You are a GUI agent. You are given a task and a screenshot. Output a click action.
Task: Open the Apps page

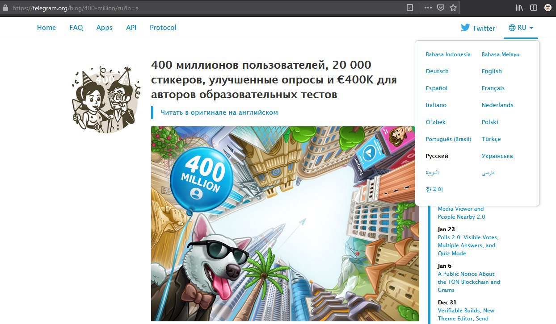pyautogui.click(x=105, y=28)
